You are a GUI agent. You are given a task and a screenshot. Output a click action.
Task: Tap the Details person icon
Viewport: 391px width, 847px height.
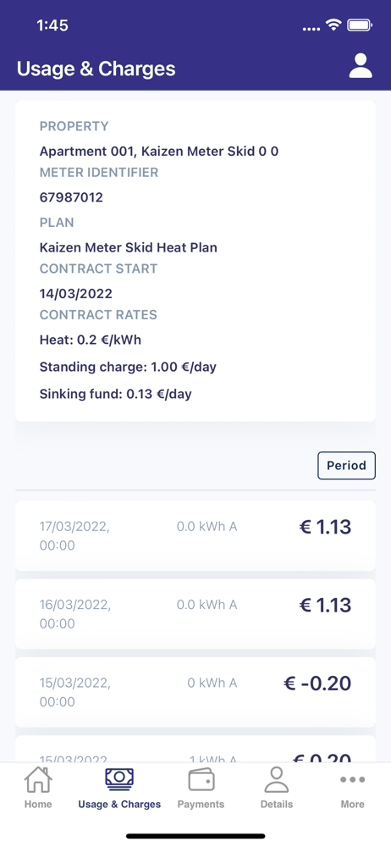coord(277,780)
